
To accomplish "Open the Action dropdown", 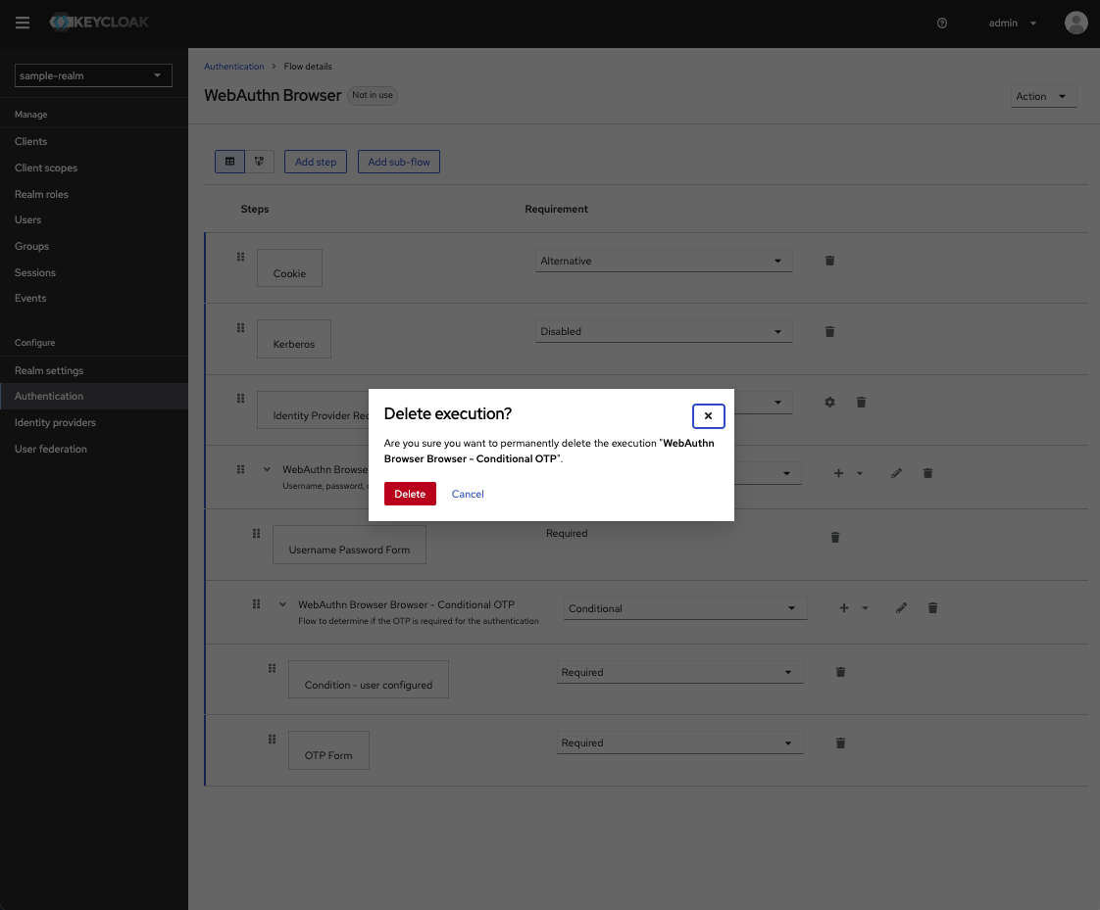I will point(1043,96).
